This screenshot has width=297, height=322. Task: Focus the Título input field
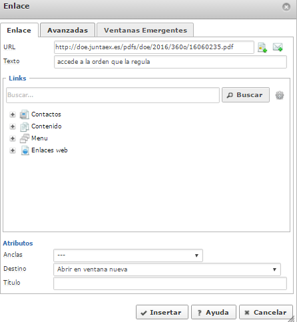point(170,283)
